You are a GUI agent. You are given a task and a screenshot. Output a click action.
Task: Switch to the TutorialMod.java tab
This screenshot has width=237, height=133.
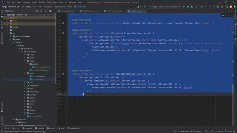[68, 11]
